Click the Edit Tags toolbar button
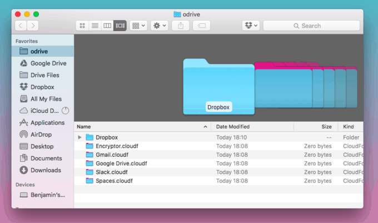Screen dimensions: 378x223 [202, 26]
